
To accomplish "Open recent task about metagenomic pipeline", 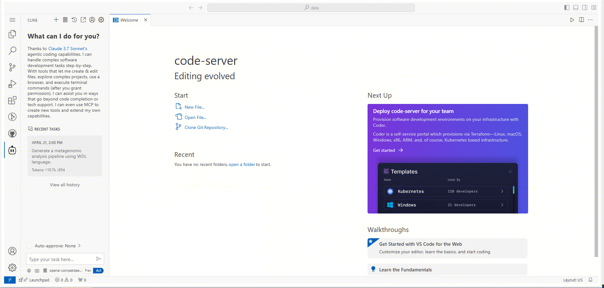I will point(65,156).
